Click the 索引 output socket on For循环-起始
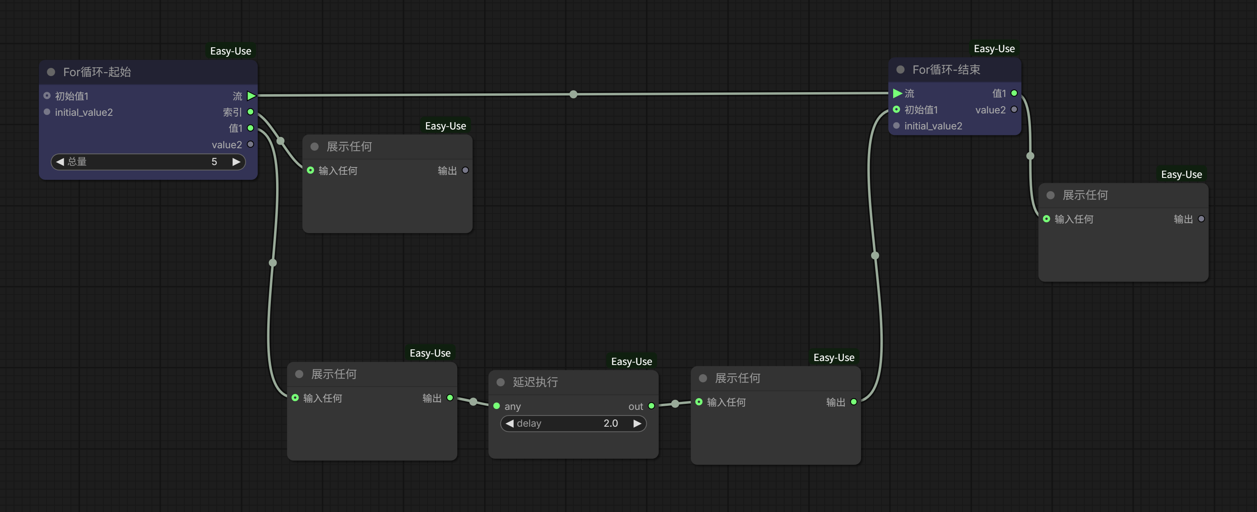 pos(250,112)
